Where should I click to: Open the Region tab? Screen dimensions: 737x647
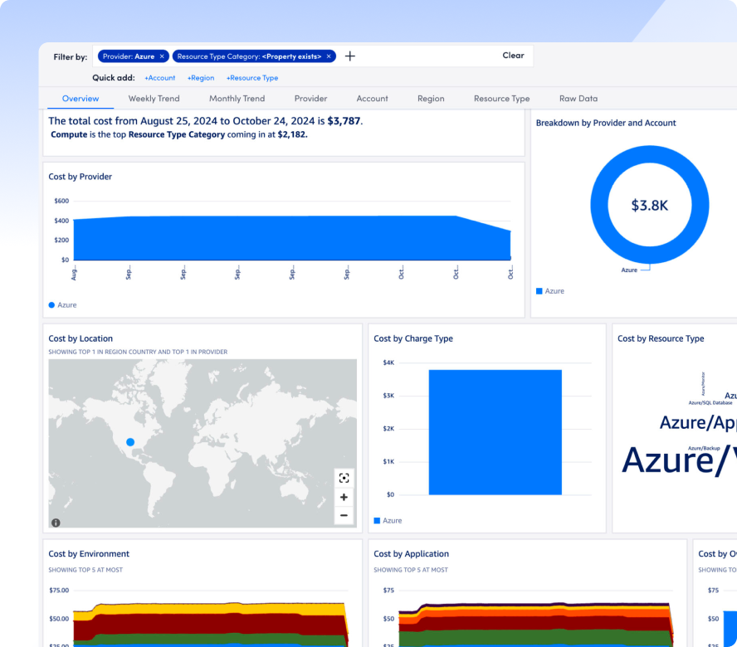[431, 99]
